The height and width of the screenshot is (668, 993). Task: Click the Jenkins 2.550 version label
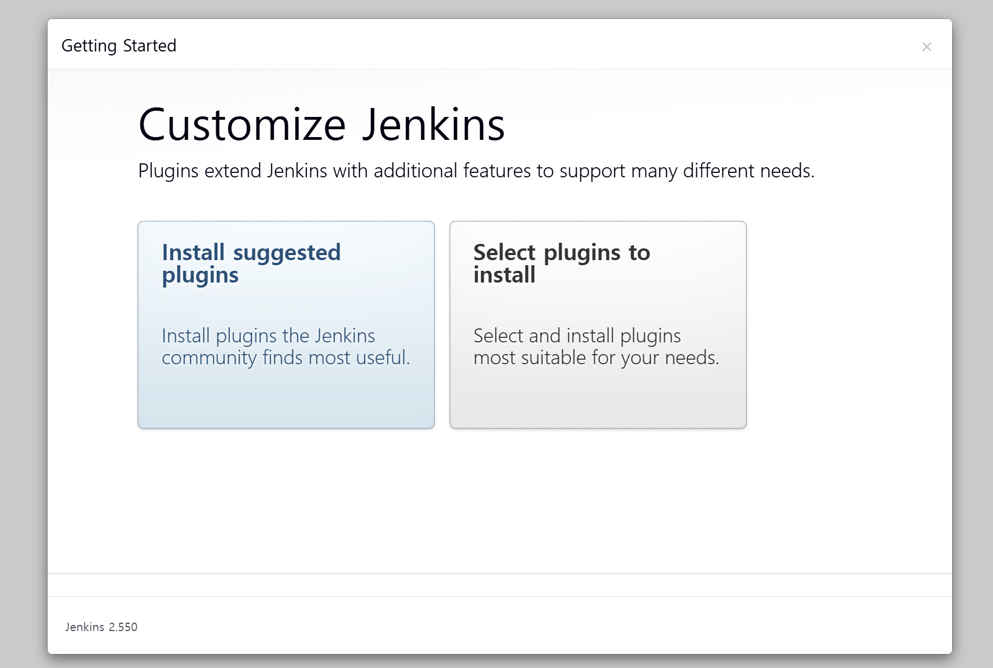(x=101, y=627)
